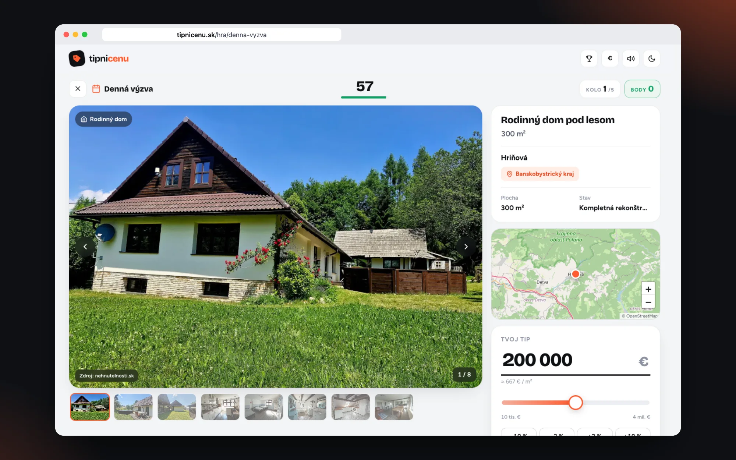Click the 57 countdown timer
Viewport: 736px width, 460px height.
(x=364, y=86)
